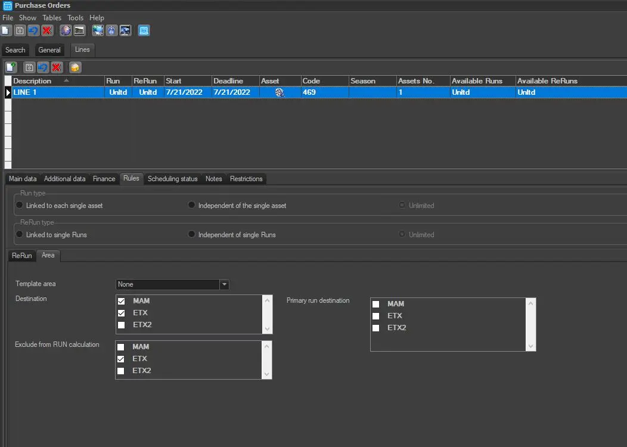Viewport: 627px width, 447px height.
Task: Add a new line with the green plus icon
Action: [x=11, y=67]
